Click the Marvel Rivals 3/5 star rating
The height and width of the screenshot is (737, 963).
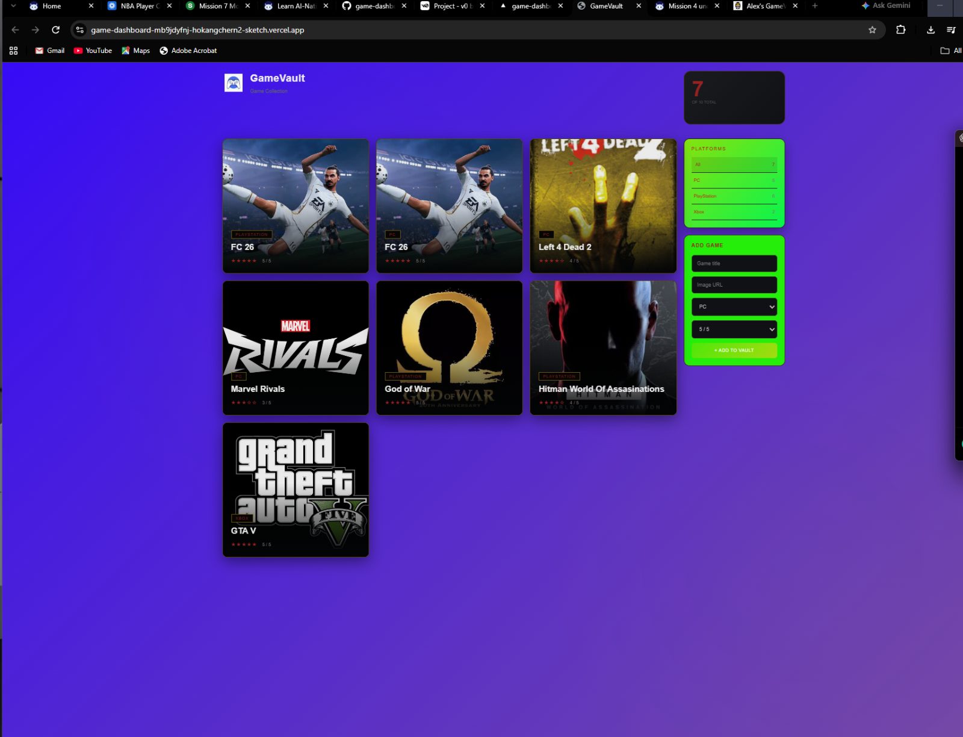tap(251, 402)
